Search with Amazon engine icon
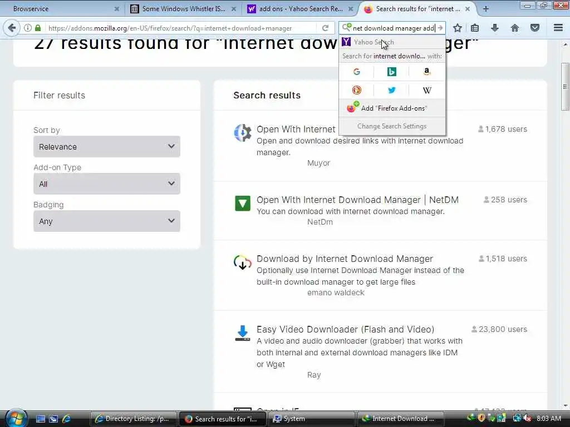The image size is (570, 427). pyautogui.click(x=427, y=72)
